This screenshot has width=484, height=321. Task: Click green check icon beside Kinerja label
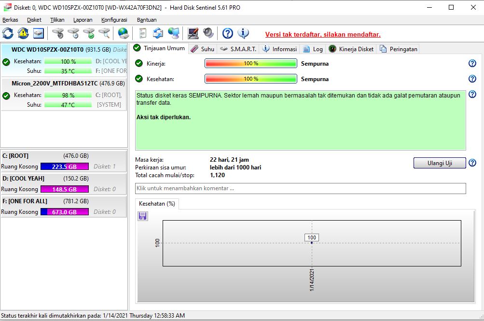click(x=139, y=63)
